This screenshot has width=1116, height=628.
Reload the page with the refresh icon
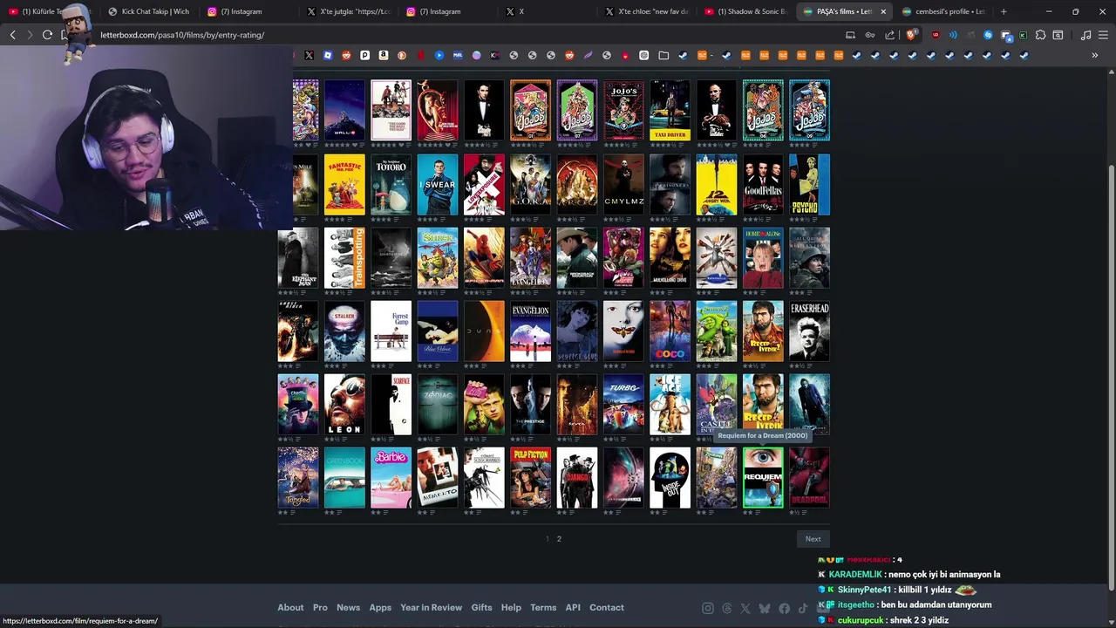point(47,35)
